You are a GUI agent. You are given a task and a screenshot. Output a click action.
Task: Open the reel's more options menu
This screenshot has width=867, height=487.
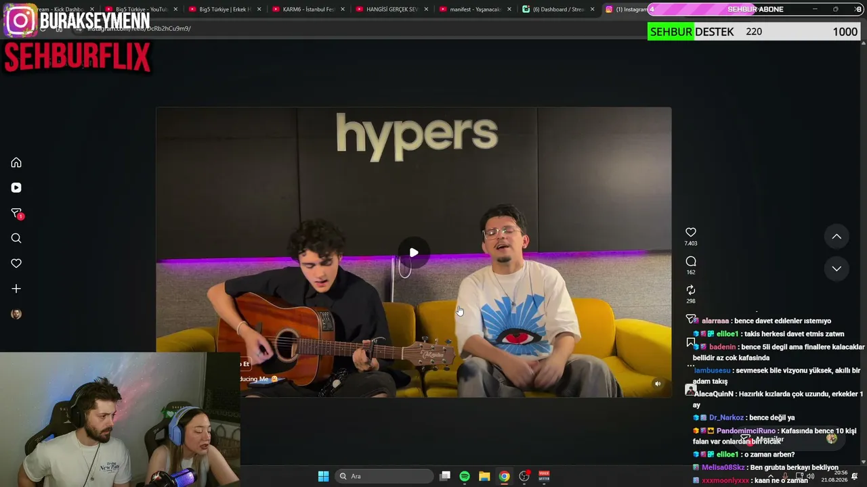pyautogui.click(x=691, y=366)
